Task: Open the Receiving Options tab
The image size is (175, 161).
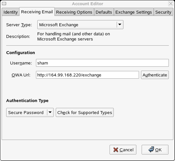Action: click(x=74, y=12)
